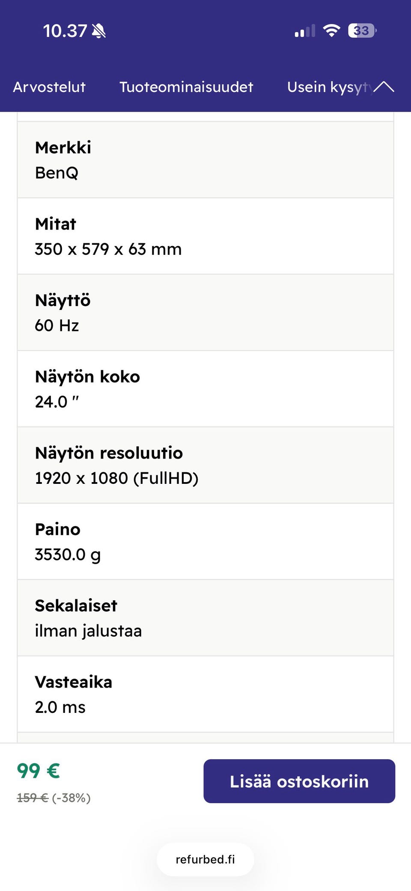411x891 pixels.
Task: Tap the clock showing 10.37
Action: pos(64,30)
